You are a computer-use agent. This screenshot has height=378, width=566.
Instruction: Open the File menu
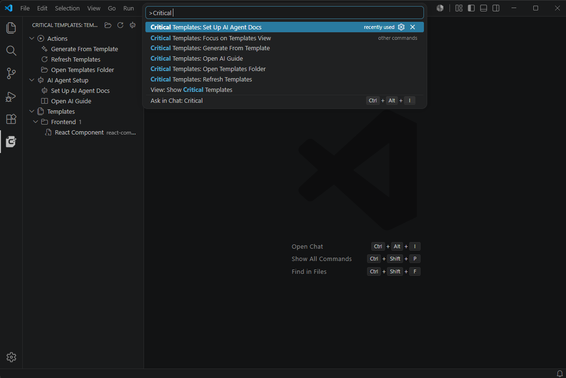pos(25,8)
